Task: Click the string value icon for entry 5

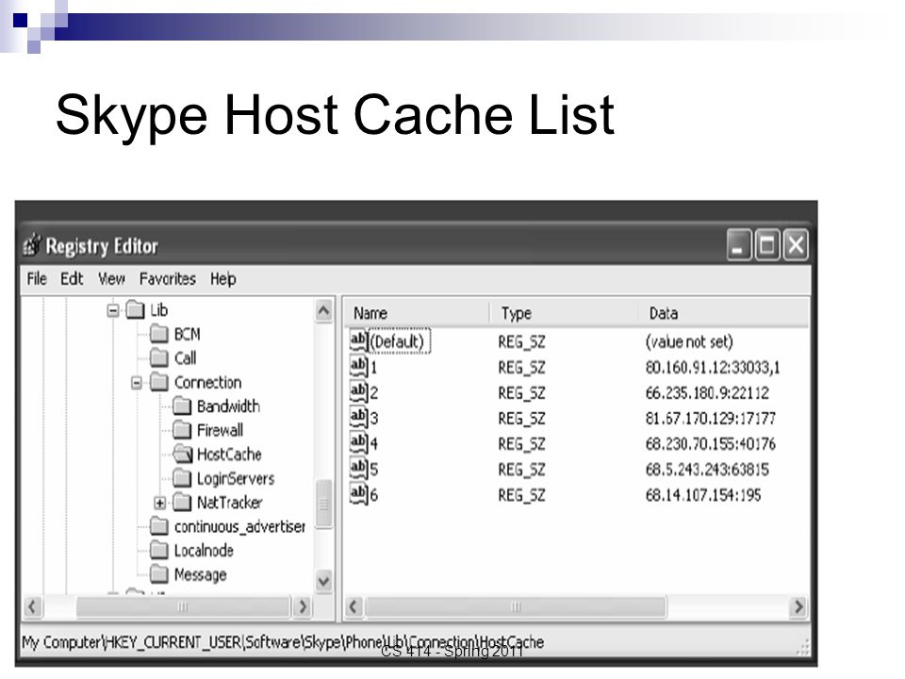Action: pyautogui.click(x=358, y=469)
